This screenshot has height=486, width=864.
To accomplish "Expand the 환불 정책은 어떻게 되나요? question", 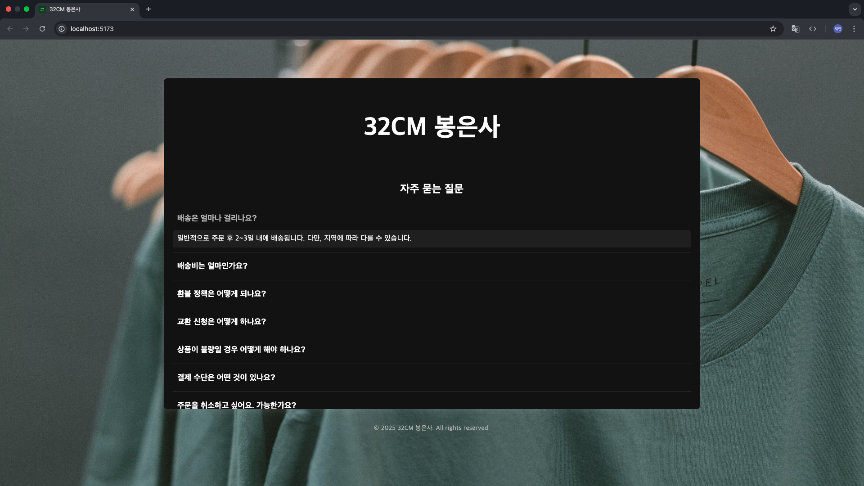I will point(432,294).
